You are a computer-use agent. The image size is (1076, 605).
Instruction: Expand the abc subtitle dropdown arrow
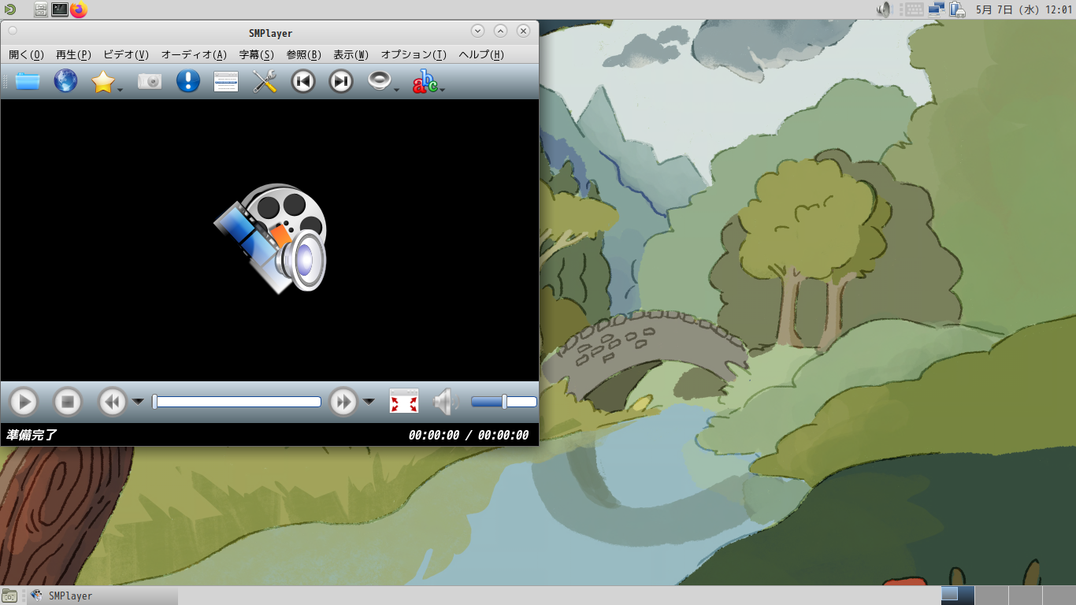pos(443,90)
